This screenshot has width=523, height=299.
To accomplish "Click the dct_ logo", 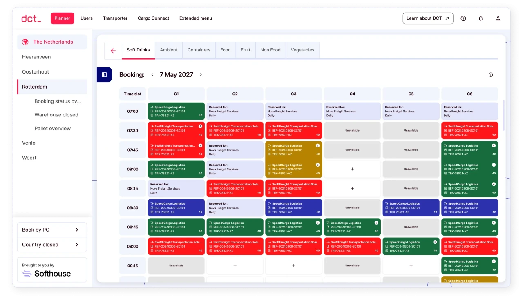I will click(31, 18).
